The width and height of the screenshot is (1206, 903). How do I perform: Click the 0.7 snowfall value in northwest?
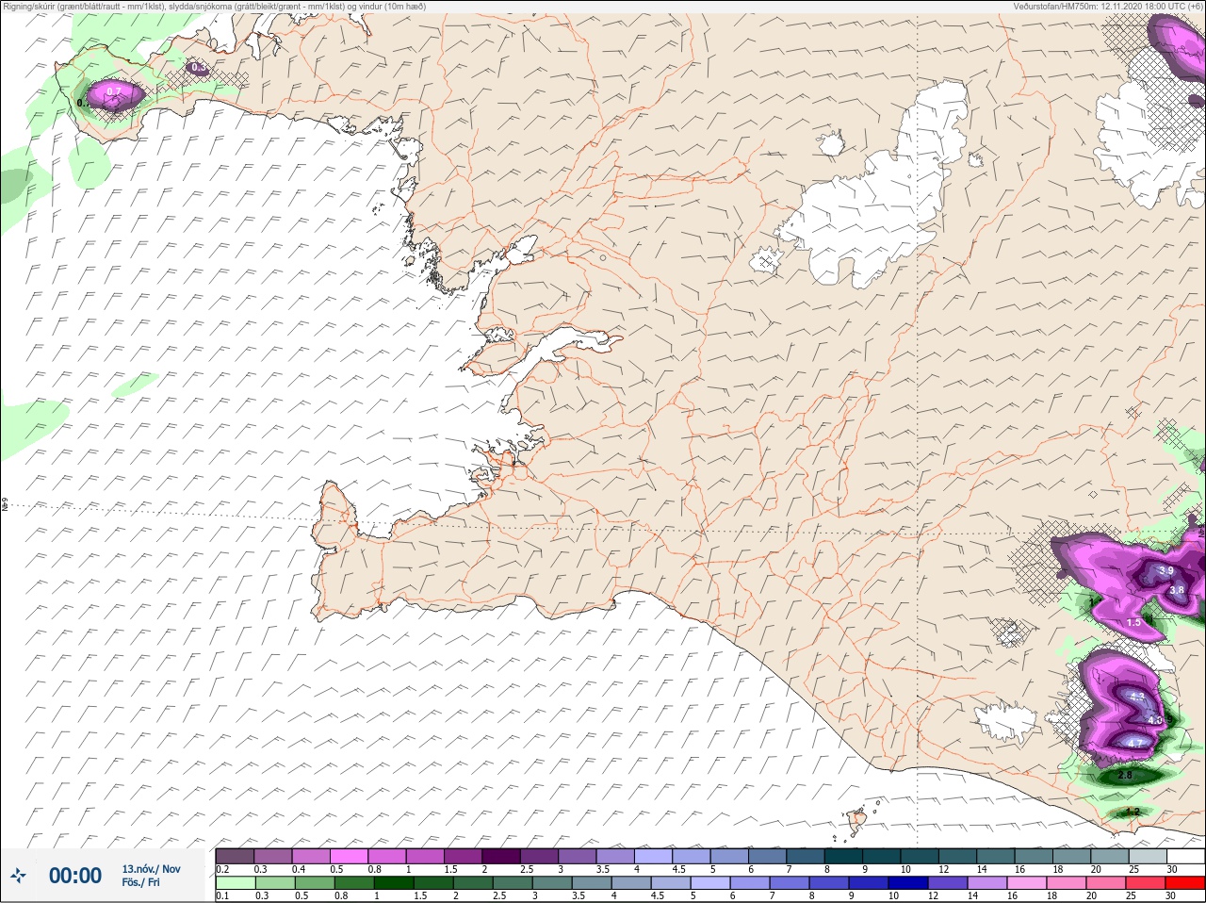[114, 91]
